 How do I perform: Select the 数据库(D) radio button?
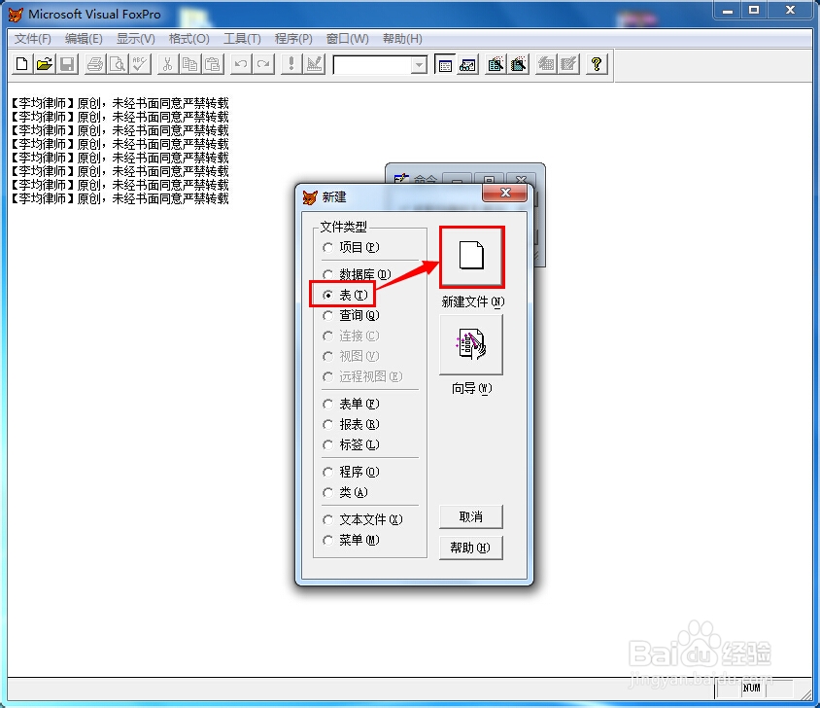(327, 274)
